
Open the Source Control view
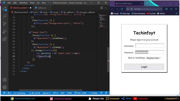click(4, 24)
